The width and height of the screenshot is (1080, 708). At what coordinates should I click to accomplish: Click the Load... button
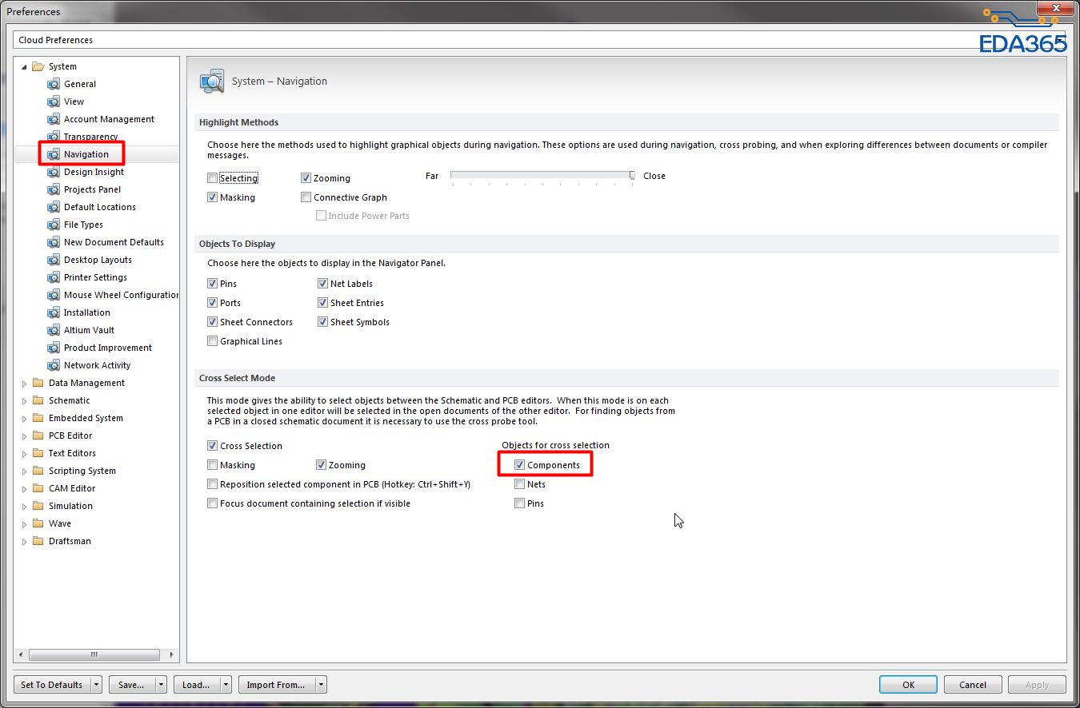pyautogui.click(x=196, y=685)
